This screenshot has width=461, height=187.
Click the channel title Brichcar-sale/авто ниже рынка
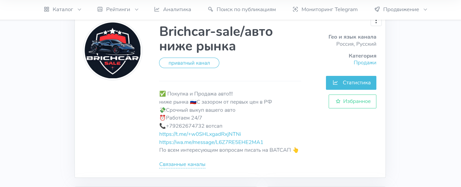(x=216, y=39)
